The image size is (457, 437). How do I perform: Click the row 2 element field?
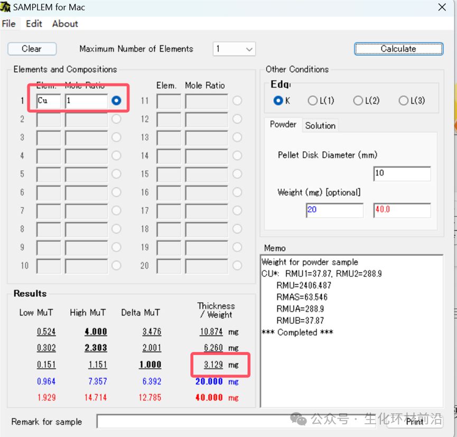[49, 119]
